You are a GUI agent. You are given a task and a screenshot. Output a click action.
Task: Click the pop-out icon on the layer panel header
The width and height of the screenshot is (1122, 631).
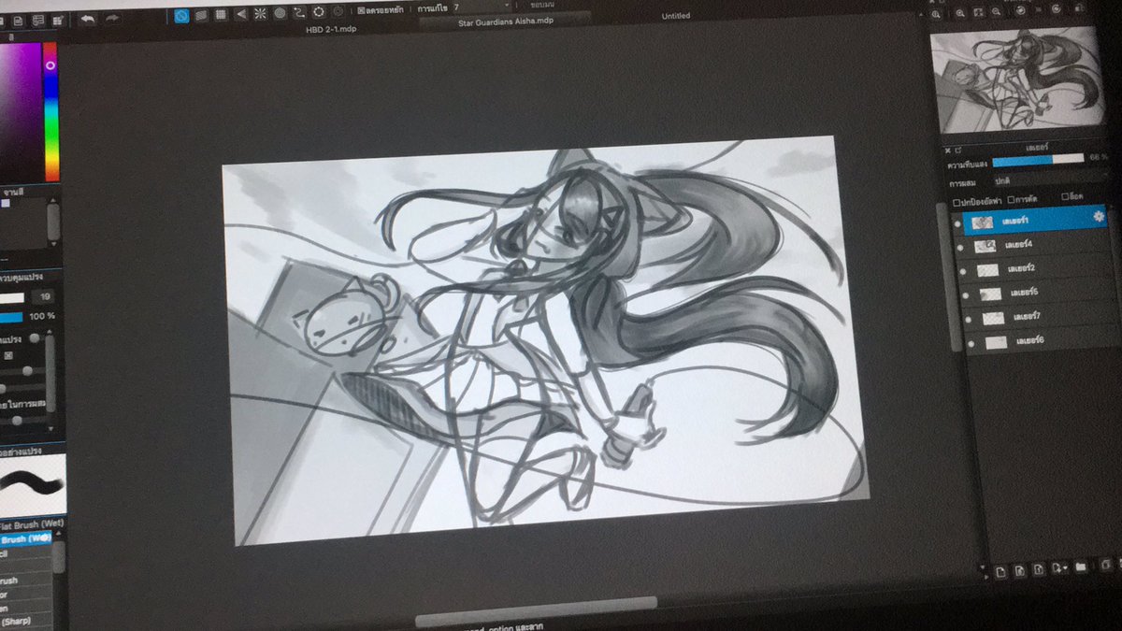point(958,150)
